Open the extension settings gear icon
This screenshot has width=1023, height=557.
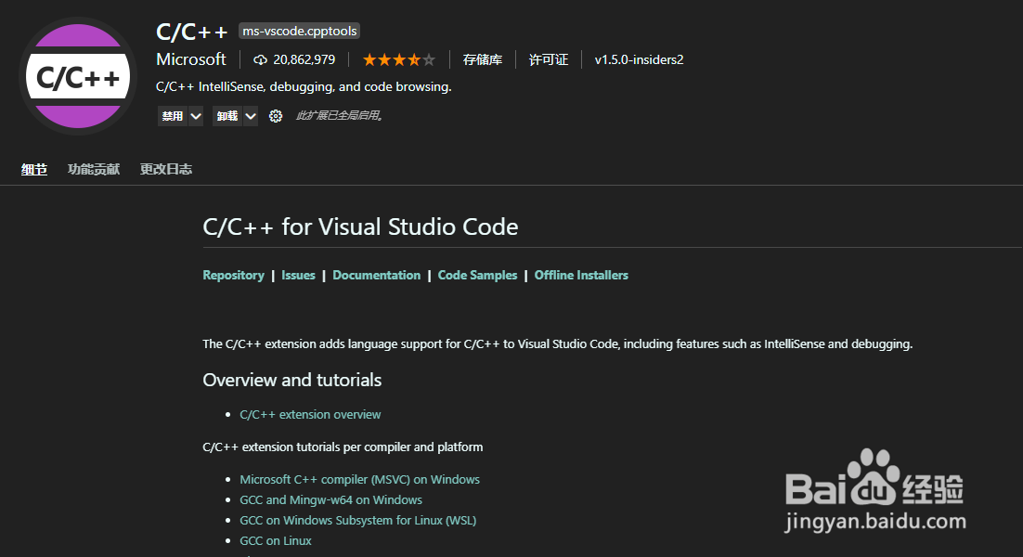tap(276, 116)
